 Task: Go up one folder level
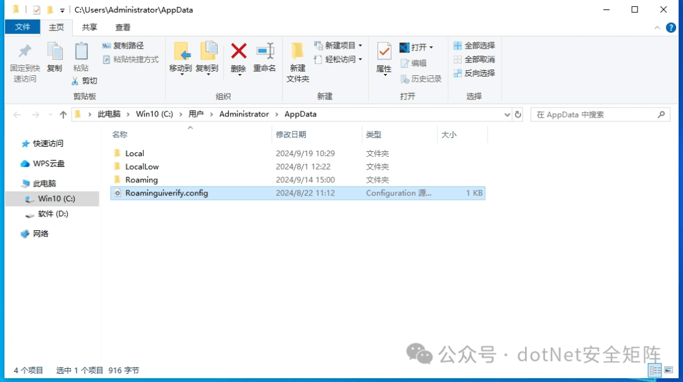click(x=63, y=114)
